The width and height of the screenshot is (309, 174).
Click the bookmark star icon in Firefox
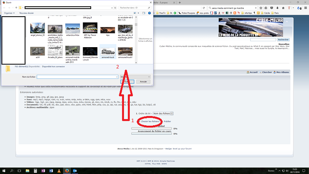(x=261, y=8)
